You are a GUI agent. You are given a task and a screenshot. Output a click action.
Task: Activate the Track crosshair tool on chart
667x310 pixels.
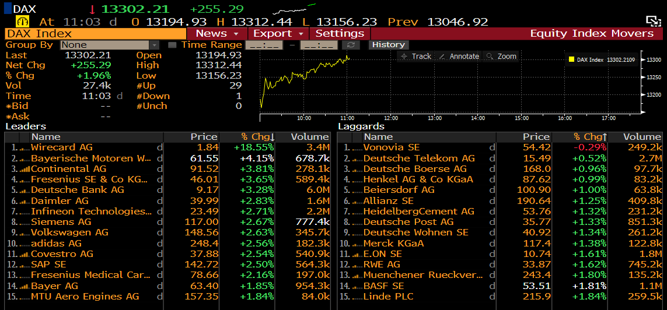416,56
